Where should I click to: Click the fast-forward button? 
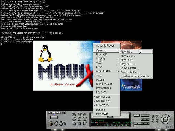point(147,119)
